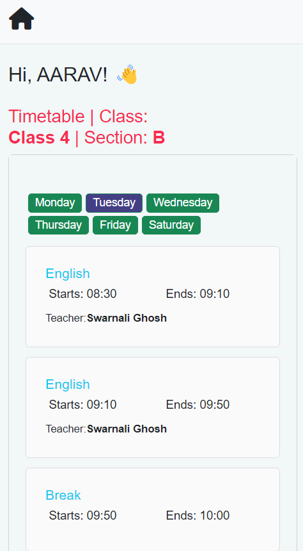The width and height of the screenshot is (303, 551).
Task: Click the waving hand emoji
Action: click(x=127, y=74)
